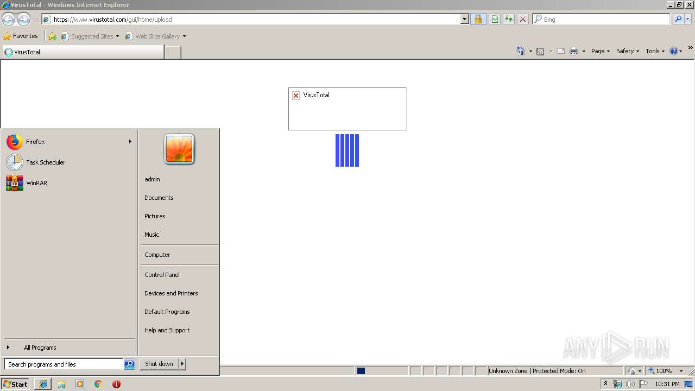Click the address bar URL field

[251, 20]
